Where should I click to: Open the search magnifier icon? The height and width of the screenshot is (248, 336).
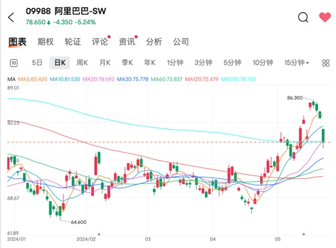303,17
